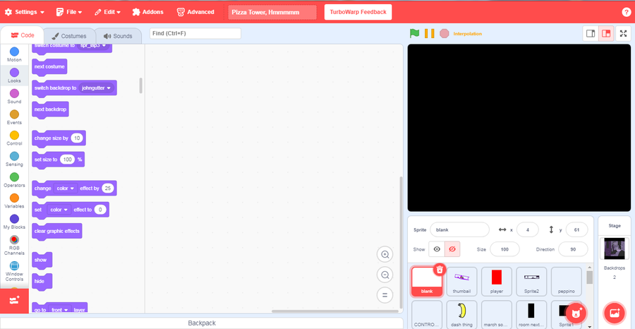Open help with the question mark icon
Screen dimensions: 635x329
tap(626, 12)
